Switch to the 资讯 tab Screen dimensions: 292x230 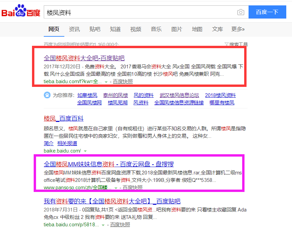tap(74, 29)
